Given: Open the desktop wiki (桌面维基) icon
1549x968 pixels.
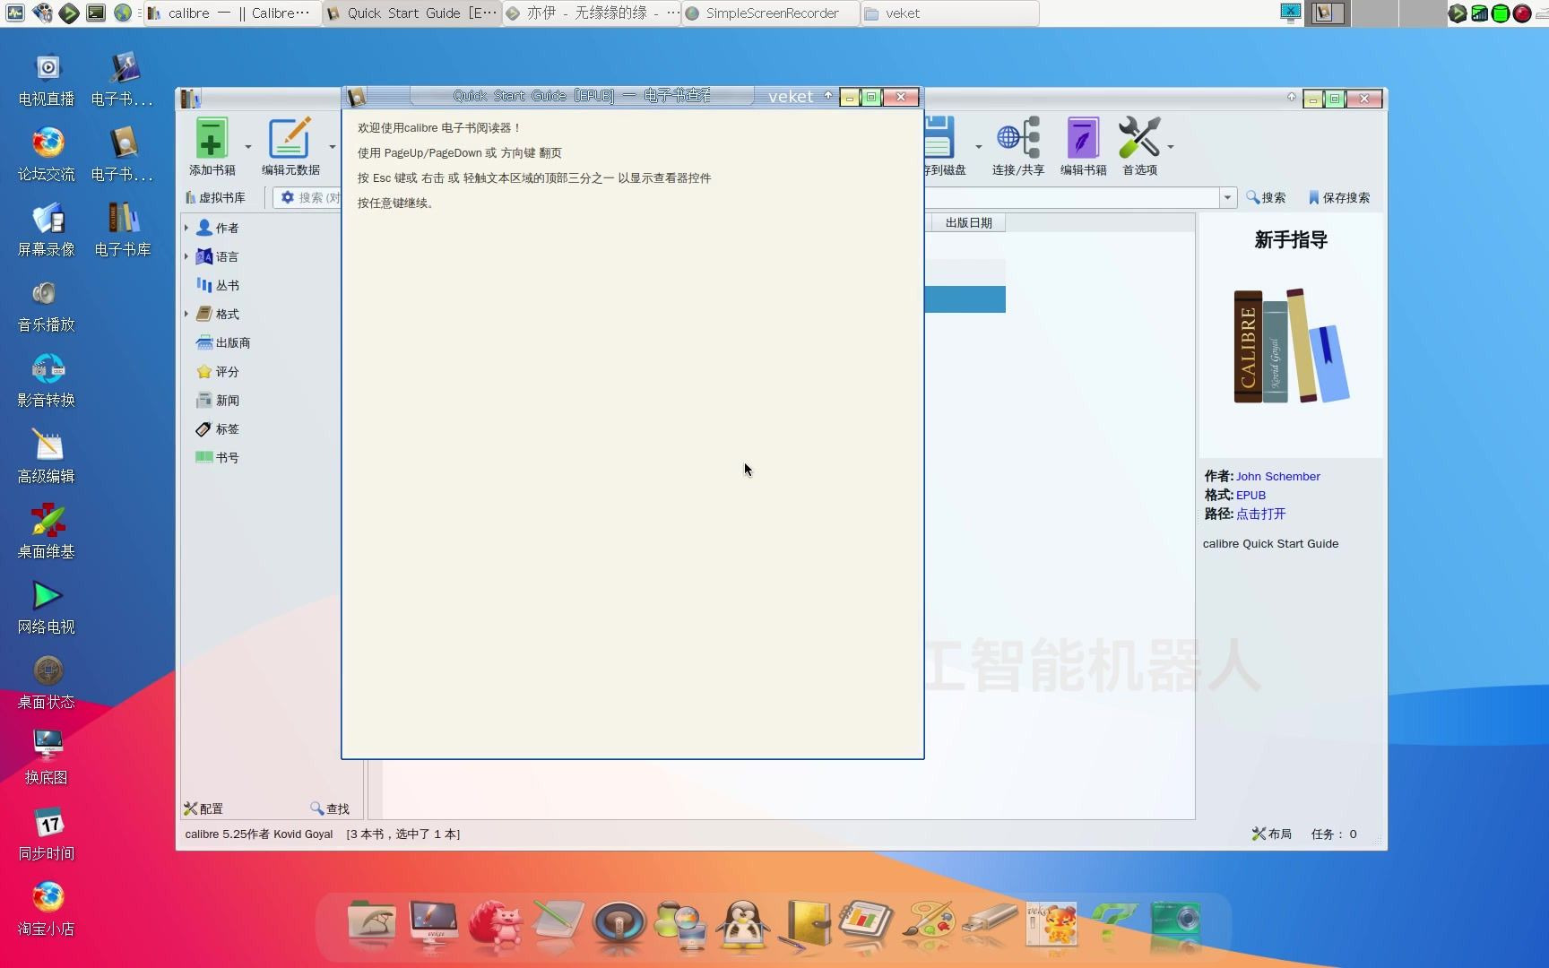Looking at the screenshot, I should click(47, 532).
